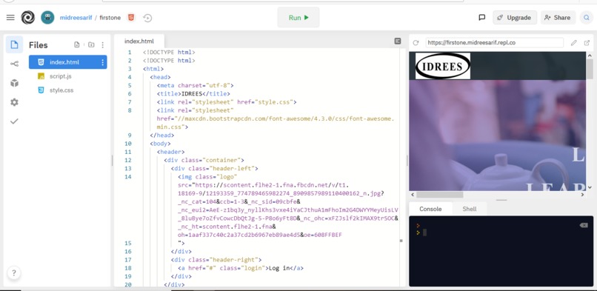Add a new folder icon
The image size is (597, 291).
91,45
